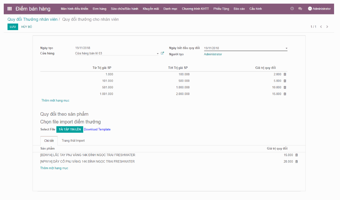Open the Cửa hàng dropdown arrow
The height and width of the screenshot is (200, 340).
(x=157, y=53)
